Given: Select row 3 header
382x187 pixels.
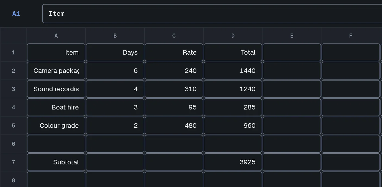Looking at the screenshot, I should 13,89.
